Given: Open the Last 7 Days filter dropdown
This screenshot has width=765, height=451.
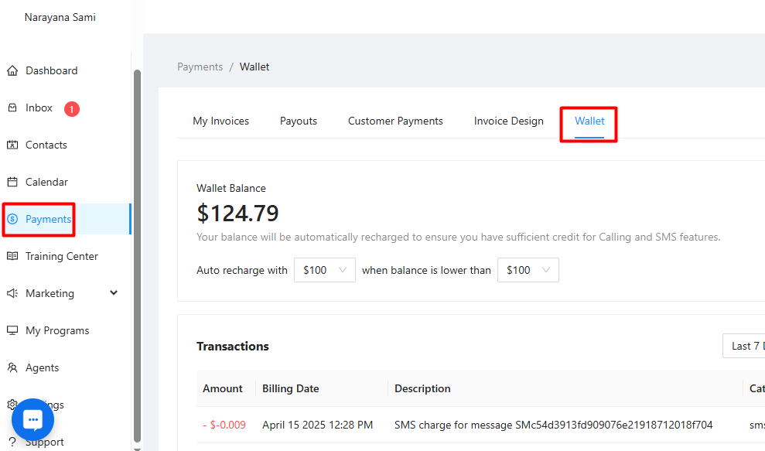Looking at the screenshot, I should click(x=744, y=346).
